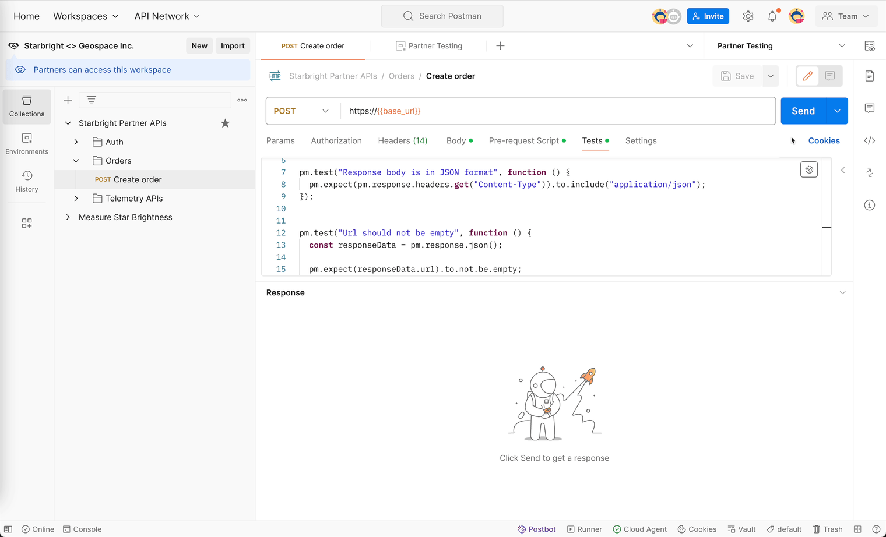Open the code snippet panel
This screenshot has height=537, width=886.
tap(869, 140)
